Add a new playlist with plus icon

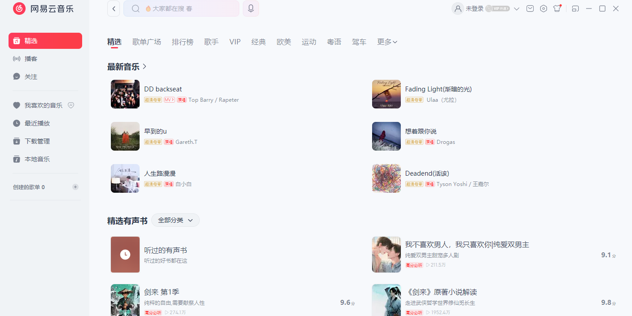[x=75, y=187]
